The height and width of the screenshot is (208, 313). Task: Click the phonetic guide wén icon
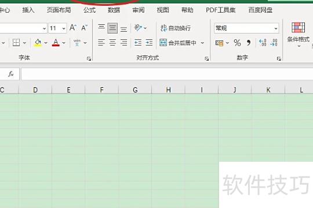point(77,43)
